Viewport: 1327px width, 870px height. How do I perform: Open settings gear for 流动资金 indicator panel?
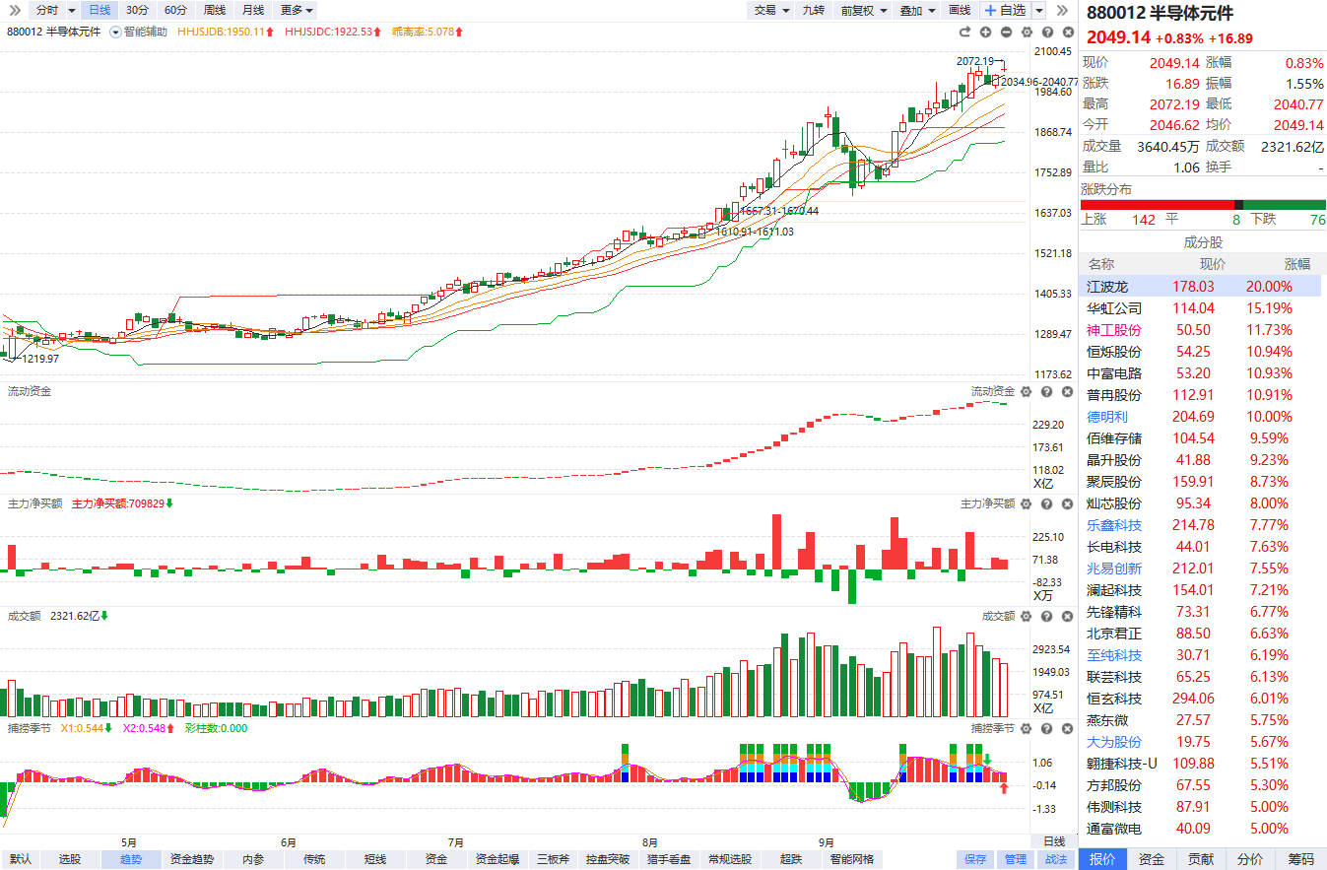click(1026, 392)
